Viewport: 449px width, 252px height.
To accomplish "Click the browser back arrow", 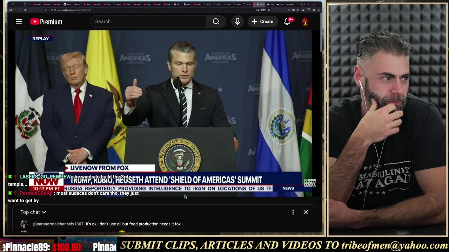I will tap(15, 10).
